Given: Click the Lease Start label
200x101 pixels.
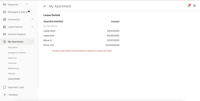Looking at the screenshot, I should pos(49,31).
